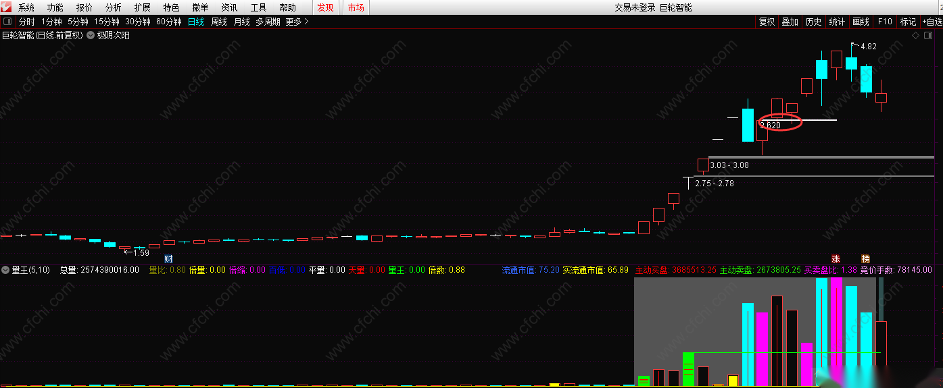Viewport: 943px width, 388px height.
Task: Open the 特色 menu
Action: pos(172,7)
